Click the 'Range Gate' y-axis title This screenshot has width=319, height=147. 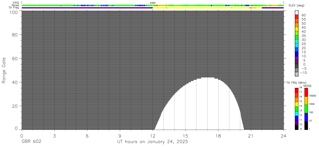[x=4, y=70]
